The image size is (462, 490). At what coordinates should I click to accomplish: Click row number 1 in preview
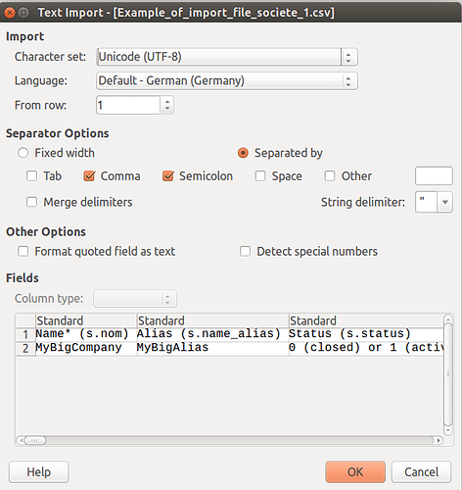[25, 334]
